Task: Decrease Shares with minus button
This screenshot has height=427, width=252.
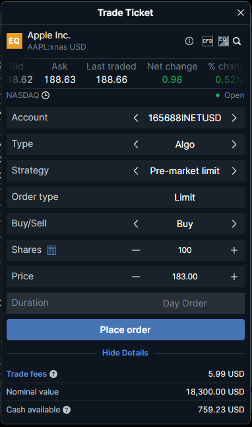Action: point(136,250)
